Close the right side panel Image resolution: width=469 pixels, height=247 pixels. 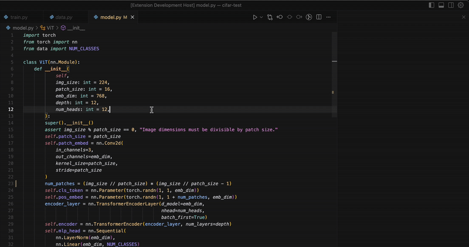coord(464,17)
